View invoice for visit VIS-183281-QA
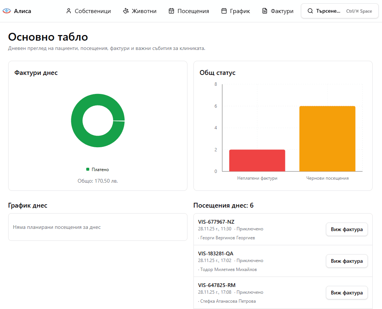Image resolution: width=382 pixels, height=309 pixels. point(347,261)
